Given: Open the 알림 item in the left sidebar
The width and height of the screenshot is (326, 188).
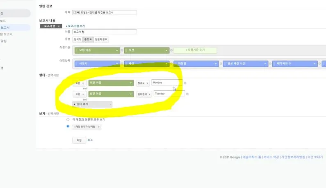Looking at the screenshot, I should [4, 41].
